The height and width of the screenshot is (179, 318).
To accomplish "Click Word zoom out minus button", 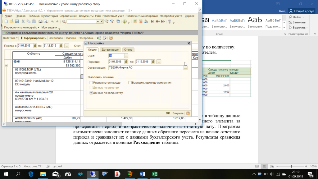I will (x=277, y=166).
